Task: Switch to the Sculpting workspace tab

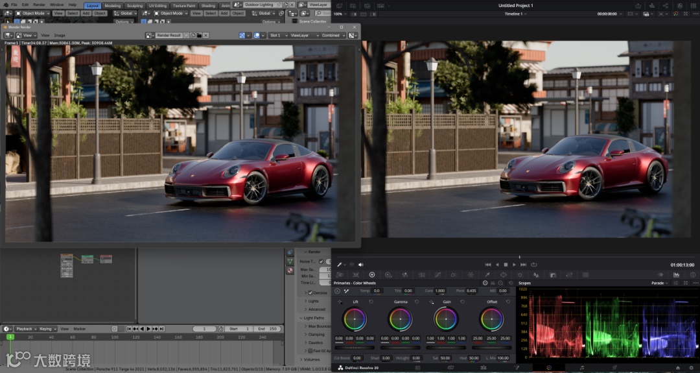Action: tap(135, 5)
